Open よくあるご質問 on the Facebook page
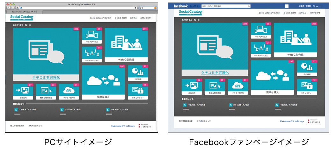This screenshot has height=152, width=334. coord(290,13)
